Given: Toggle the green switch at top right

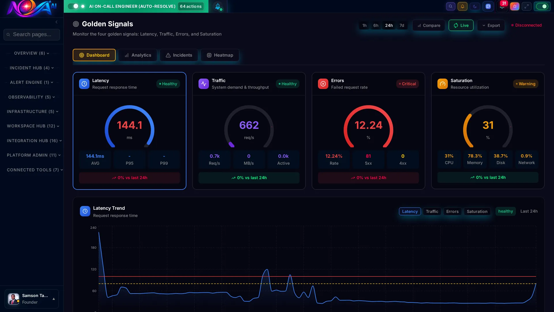Looking at the screenshot, I should 542,6.
